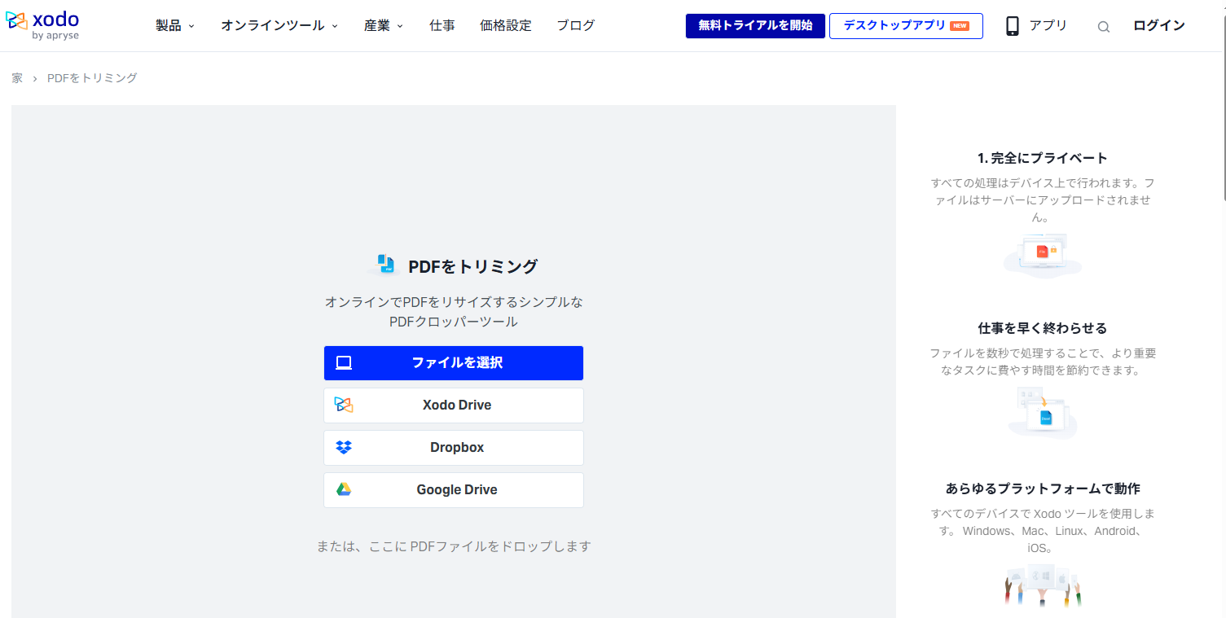
Task: Click the file processing illustration under 仕事を早く終わらせる
Action: point(1043,412)
